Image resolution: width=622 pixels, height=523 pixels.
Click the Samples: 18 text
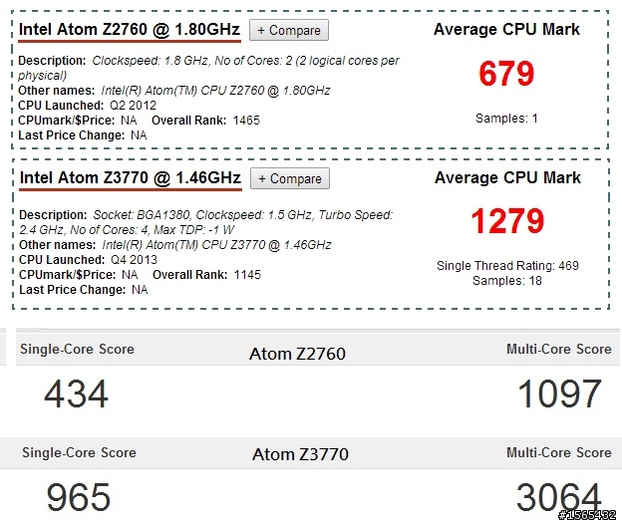click(x=507, y=280)
